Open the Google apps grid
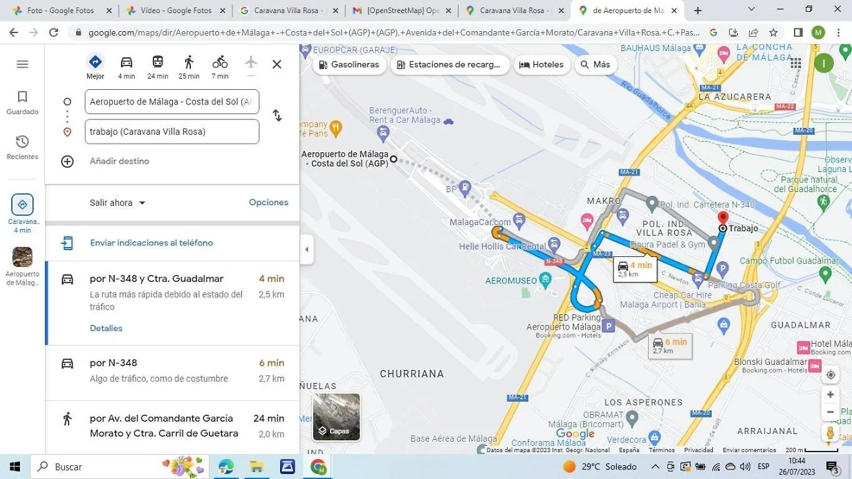 pyautogui.click(x=796, y=63)
